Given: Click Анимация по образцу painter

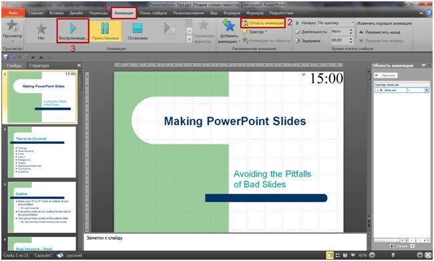Looking at the screenshot, I should pos(266,40).
